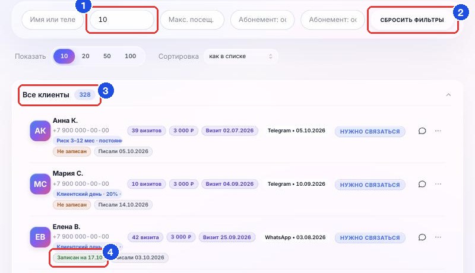Show 20 clients per page
Screen dimensions: 475x273
85,56
